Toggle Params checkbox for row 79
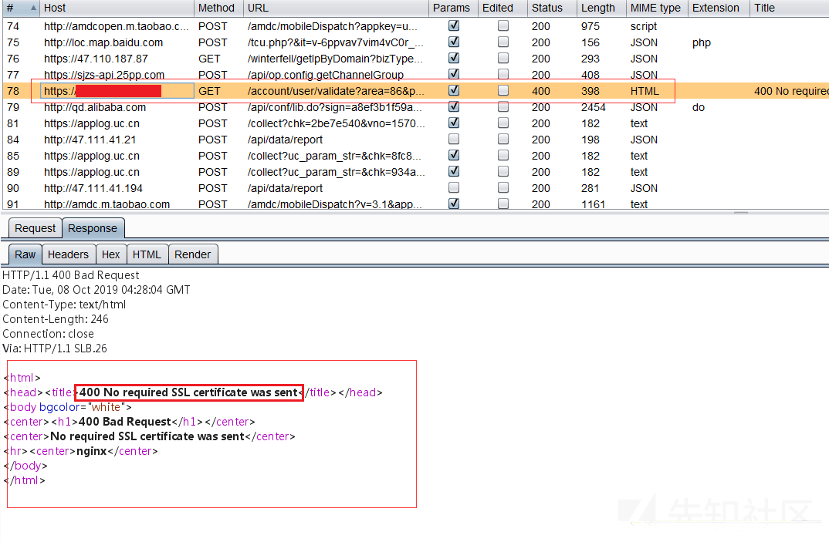 454,106
